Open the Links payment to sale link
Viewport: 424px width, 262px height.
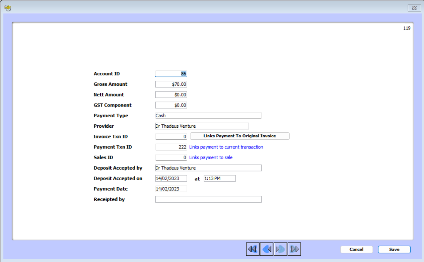(x=211, y=157)
